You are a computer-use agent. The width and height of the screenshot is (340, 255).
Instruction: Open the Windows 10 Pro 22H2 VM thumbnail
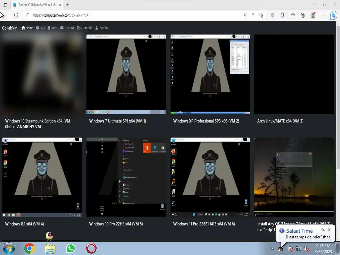coord(126,177)
